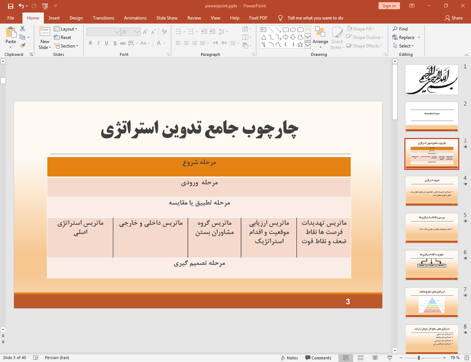Click the Sign in button
471x362 pixels.
coord(389,6)
